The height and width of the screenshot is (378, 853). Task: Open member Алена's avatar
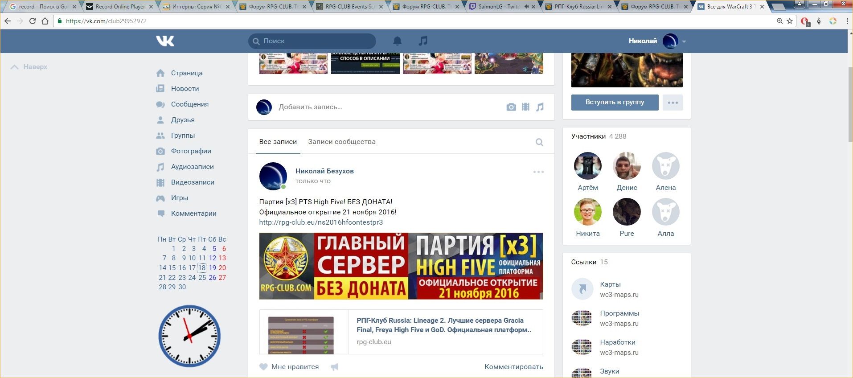click(665, 166)
